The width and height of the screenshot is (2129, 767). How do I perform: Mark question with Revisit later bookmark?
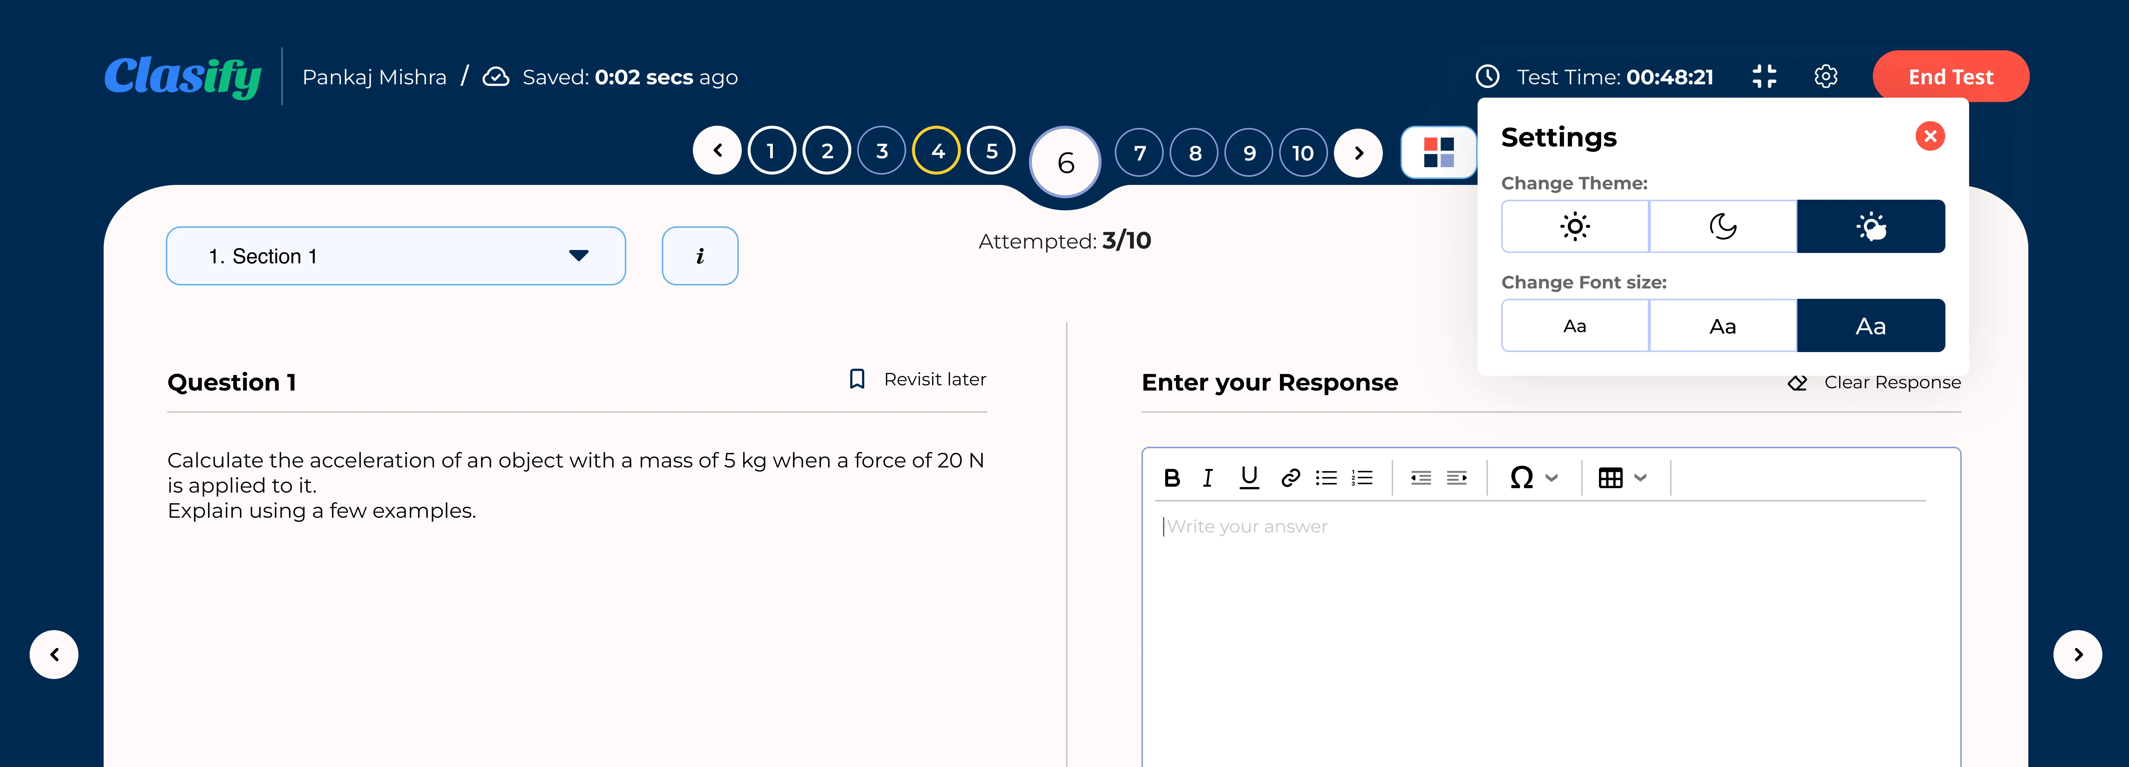(x=918, y=379)
